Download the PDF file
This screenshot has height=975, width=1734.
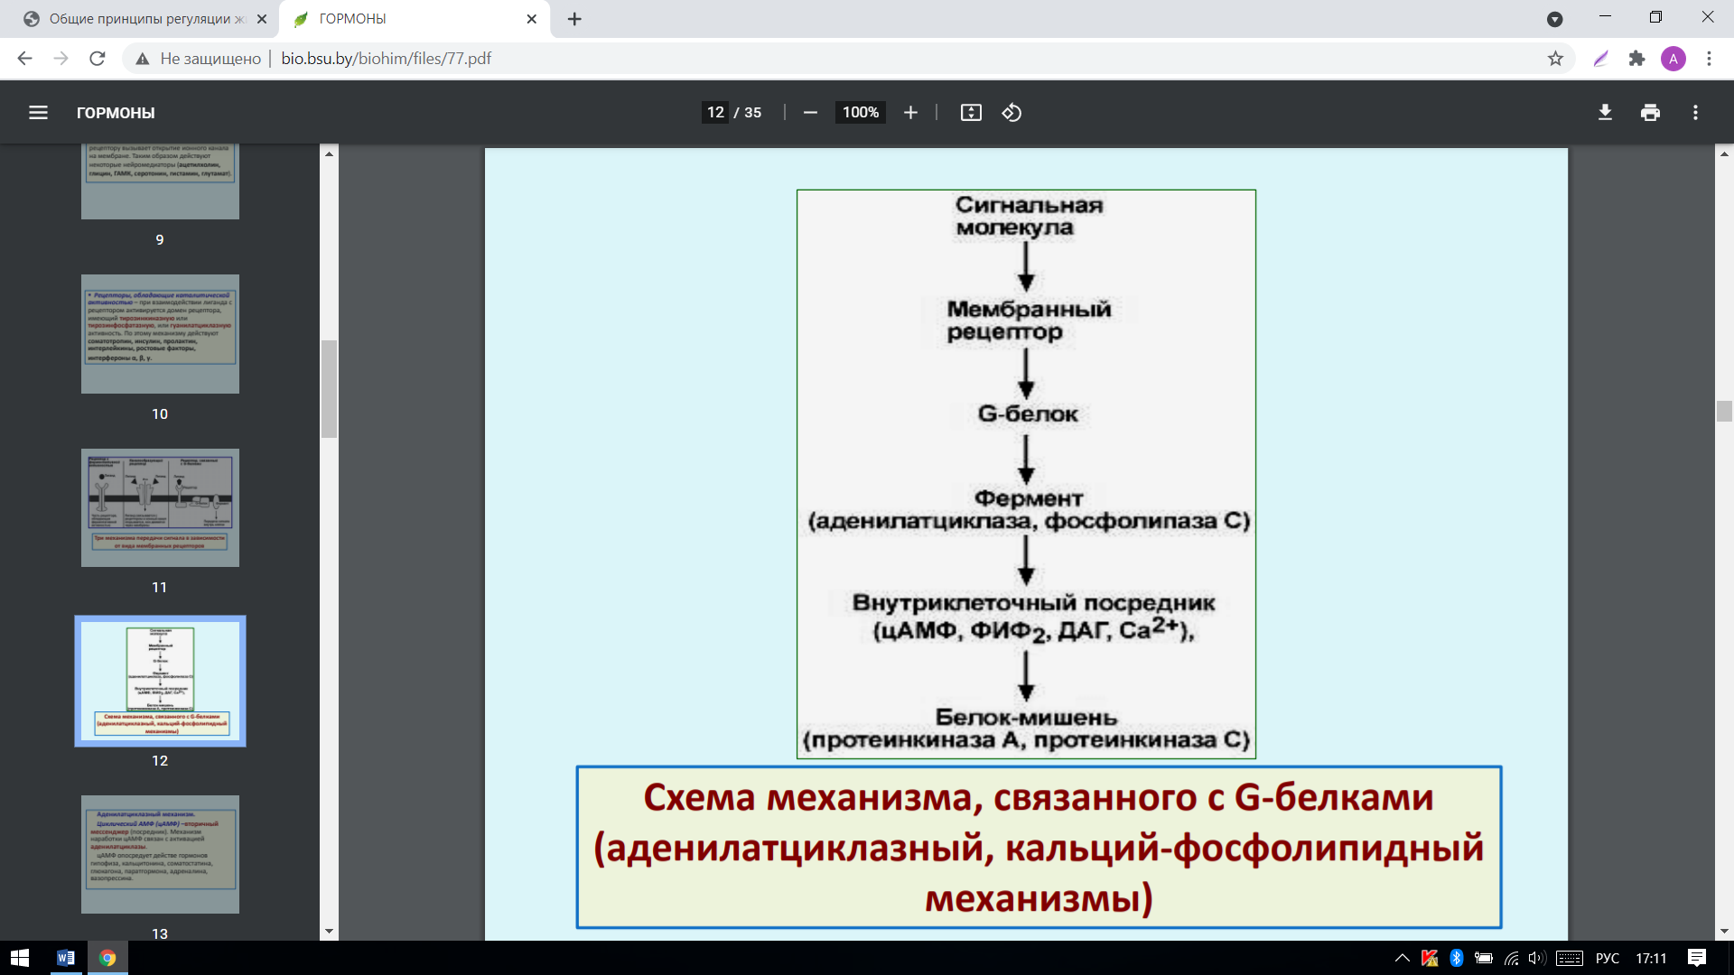click(1605, 113)
